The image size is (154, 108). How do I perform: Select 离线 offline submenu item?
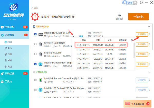tap(15, 67)
